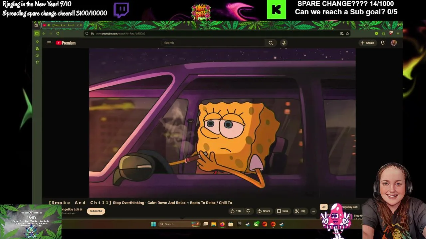Click the magnifier search button
This screenshot has height=239, width=426.
click(271, 43)
